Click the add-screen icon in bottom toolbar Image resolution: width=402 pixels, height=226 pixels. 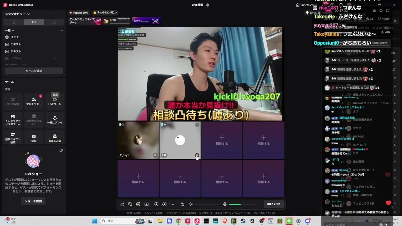(146, 204)
